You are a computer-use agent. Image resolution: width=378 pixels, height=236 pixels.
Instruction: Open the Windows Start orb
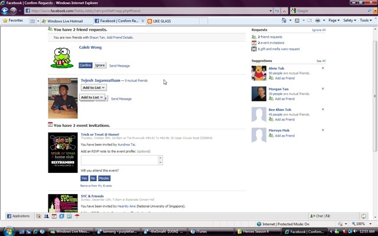(x=8, y=231)
